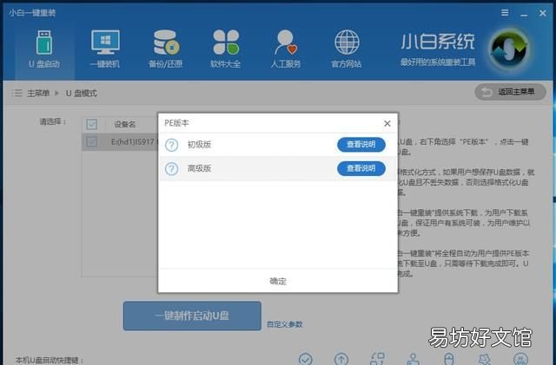
Task: Click the 设备名 column header
Action: (125, 124)
